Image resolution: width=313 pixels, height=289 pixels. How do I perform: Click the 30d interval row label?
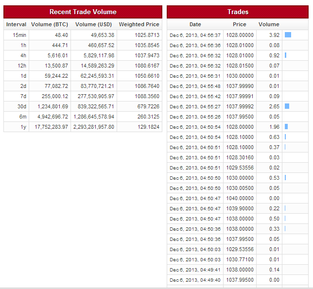pyautogui.click(x=21, y=106)
